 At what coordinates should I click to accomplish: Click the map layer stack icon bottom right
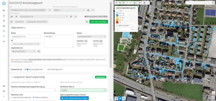click(x=213, y=93)
